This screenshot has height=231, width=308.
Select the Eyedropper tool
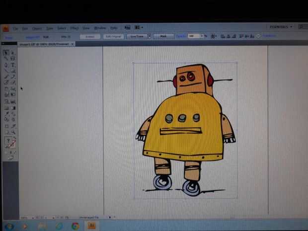click(6, 114)
